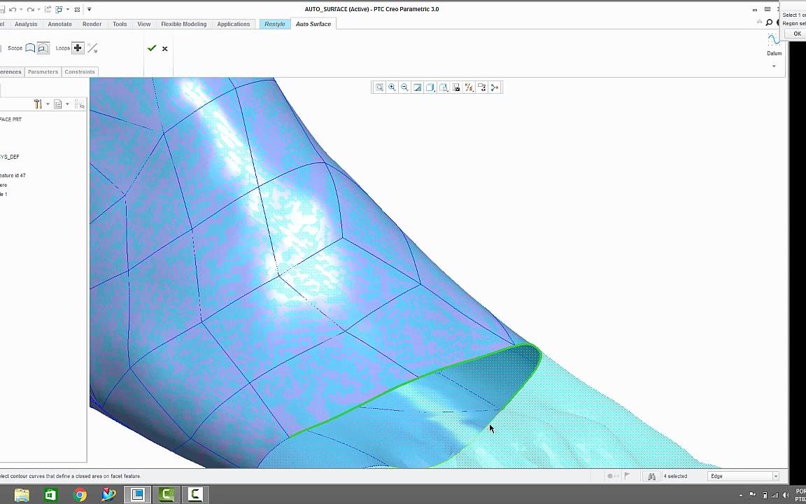Viewport: 806px width, 504px height.
Task: Click the binoculars search icon in status bar
Action: [651, 476]
